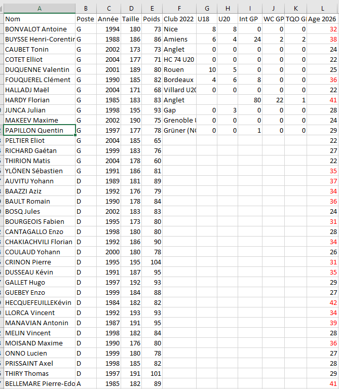Select cell 'THIRY Thomas'
339x389 pixels.
point(40,374)
